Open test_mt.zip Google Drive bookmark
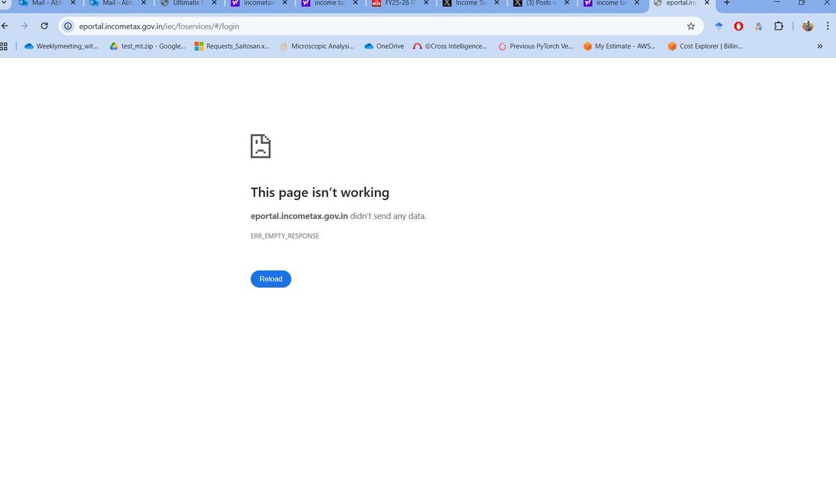Image resolution: width=836 pixels, height=477 pixels. pos(147,47)
